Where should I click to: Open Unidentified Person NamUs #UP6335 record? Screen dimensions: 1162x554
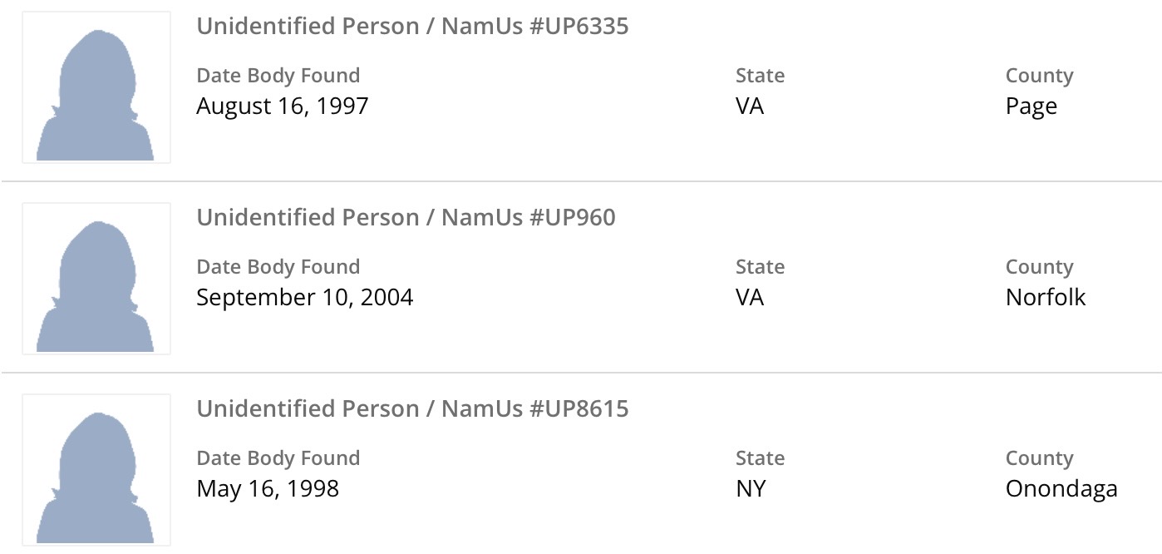(x=412, y=27)
